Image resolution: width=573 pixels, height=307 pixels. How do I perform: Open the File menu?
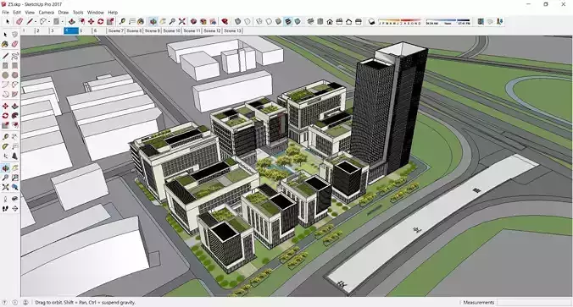pos(5,12)
